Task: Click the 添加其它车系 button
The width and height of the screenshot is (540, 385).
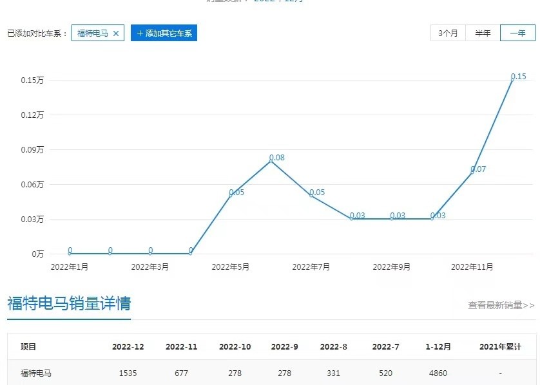Action: pos(164,33)
